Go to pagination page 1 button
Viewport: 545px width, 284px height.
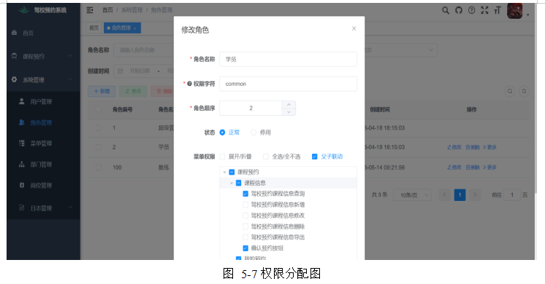[x=460, y=195]
